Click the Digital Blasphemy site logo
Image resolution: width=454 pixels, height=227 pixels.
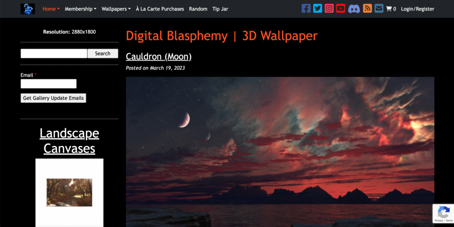click(28, 9)
